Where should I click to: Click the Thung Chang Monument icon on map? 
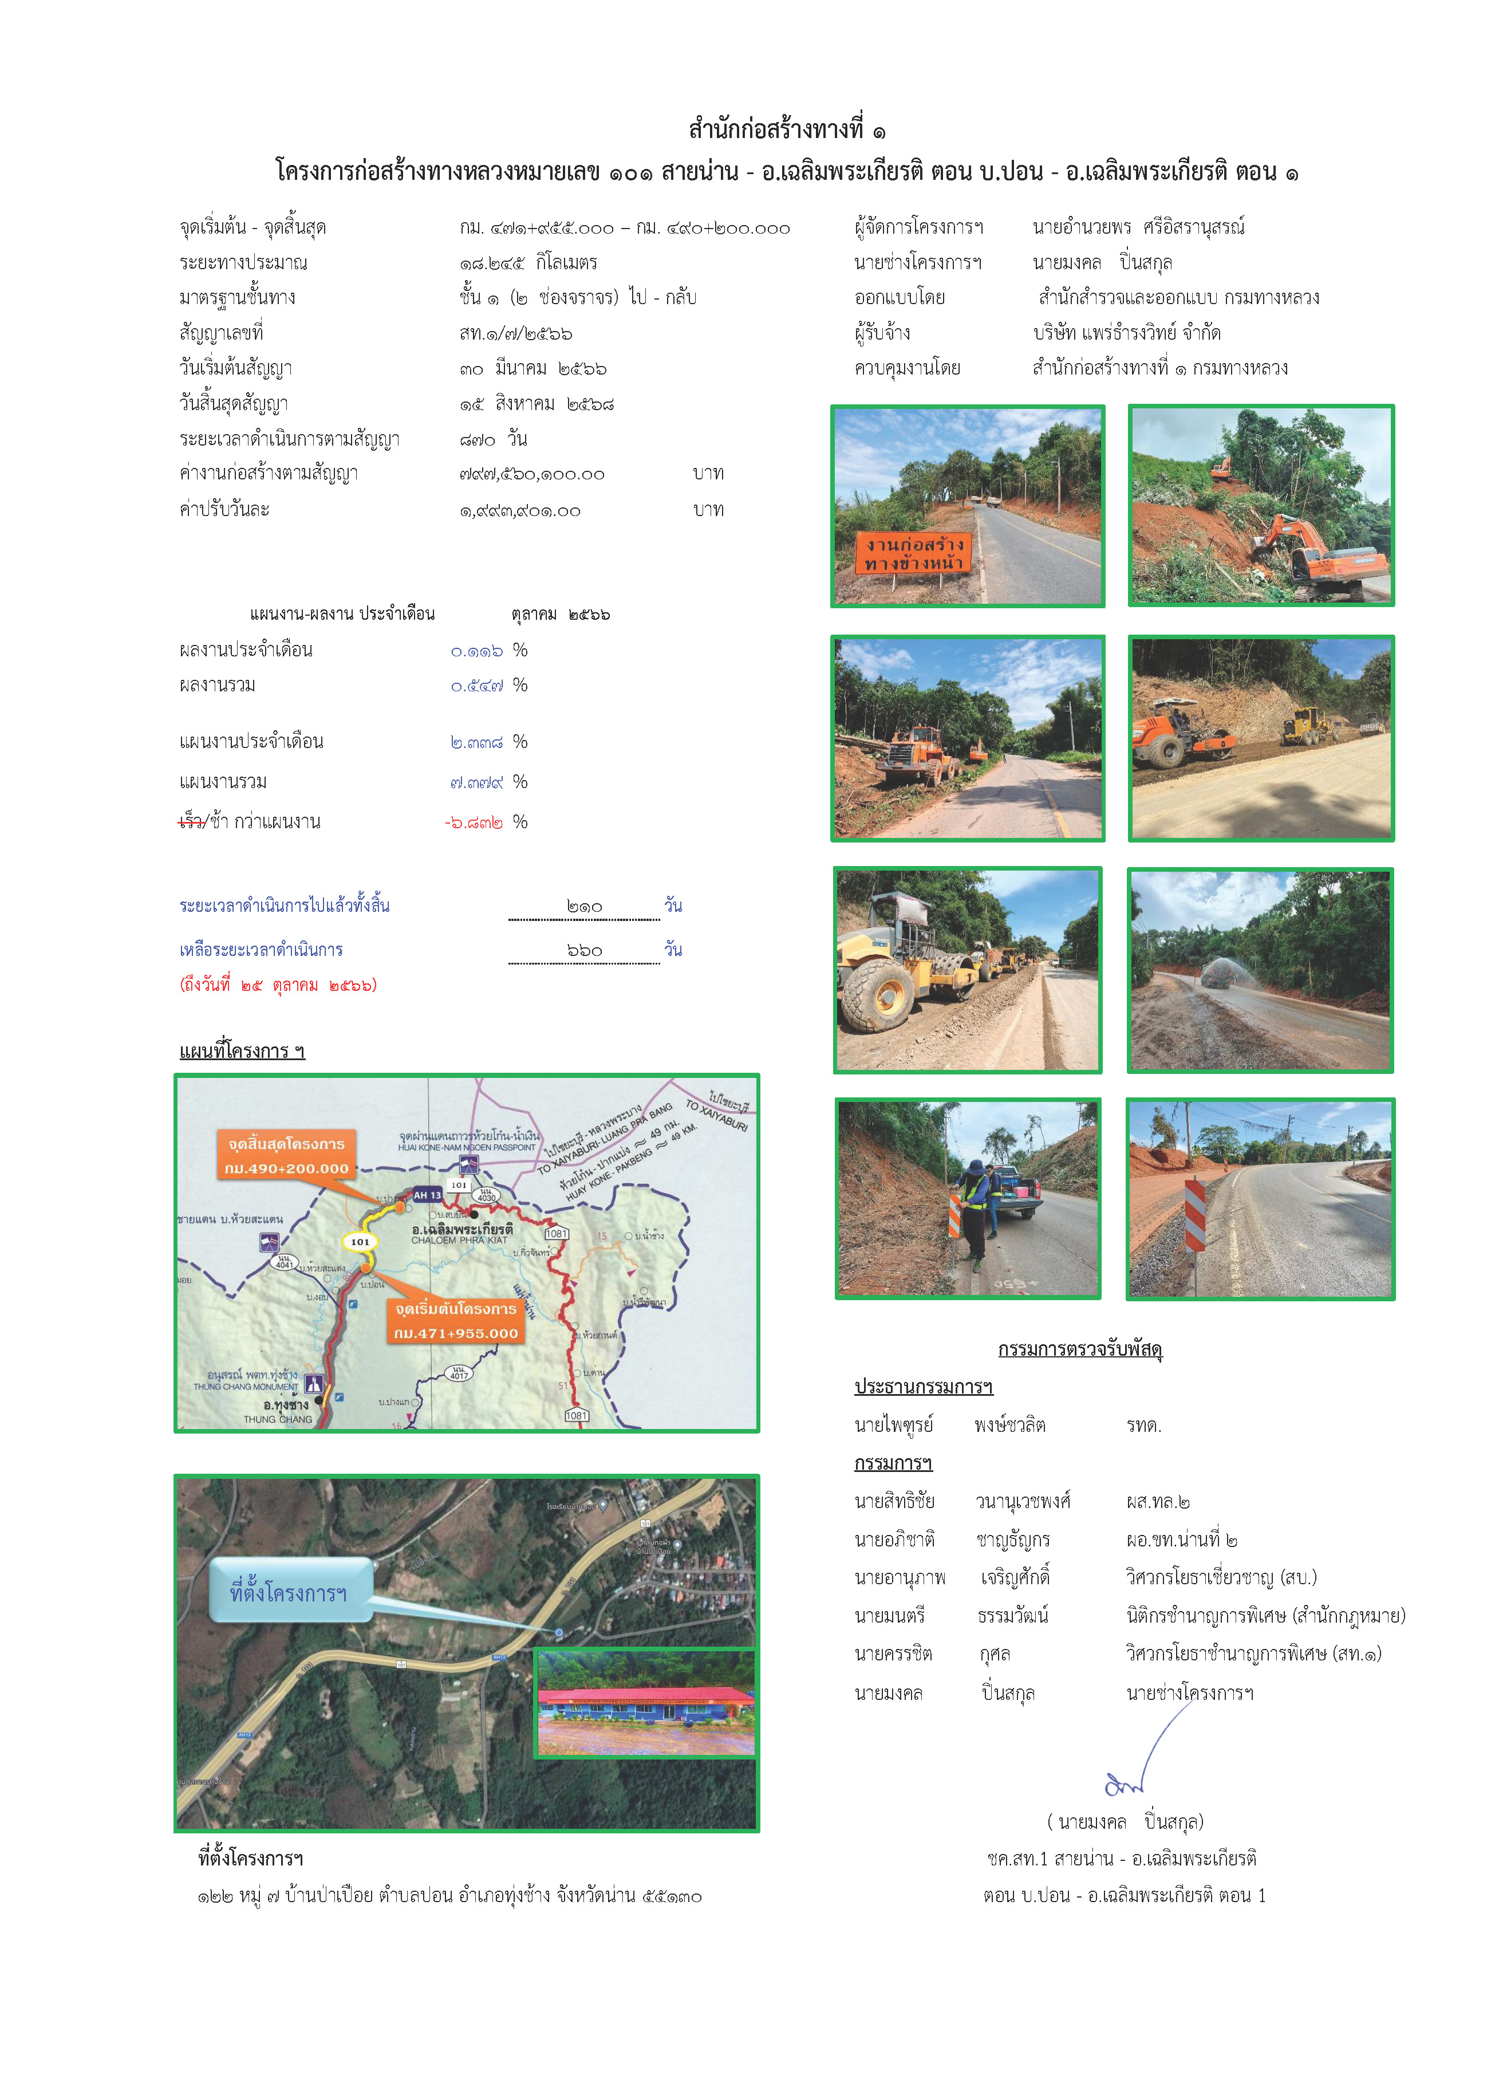pyautogui.click(x=314, y=1383)
